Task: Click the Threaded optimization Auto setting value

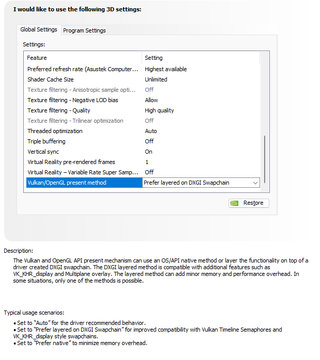Action: [151, 131]
